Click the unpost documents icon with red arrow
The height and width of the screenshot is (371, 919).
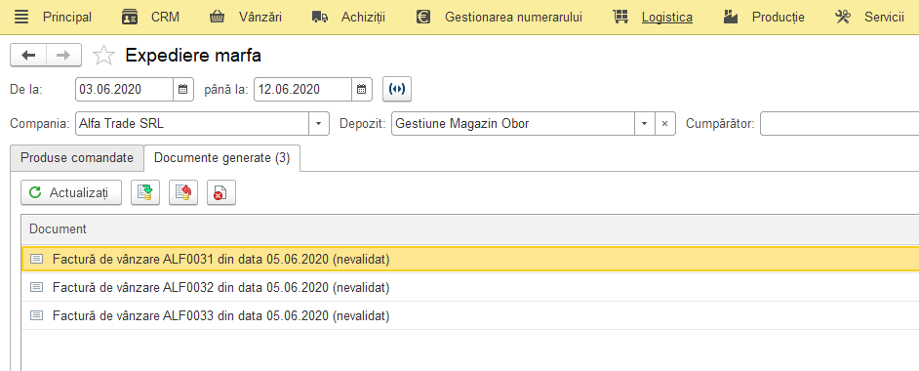(183, 192)
